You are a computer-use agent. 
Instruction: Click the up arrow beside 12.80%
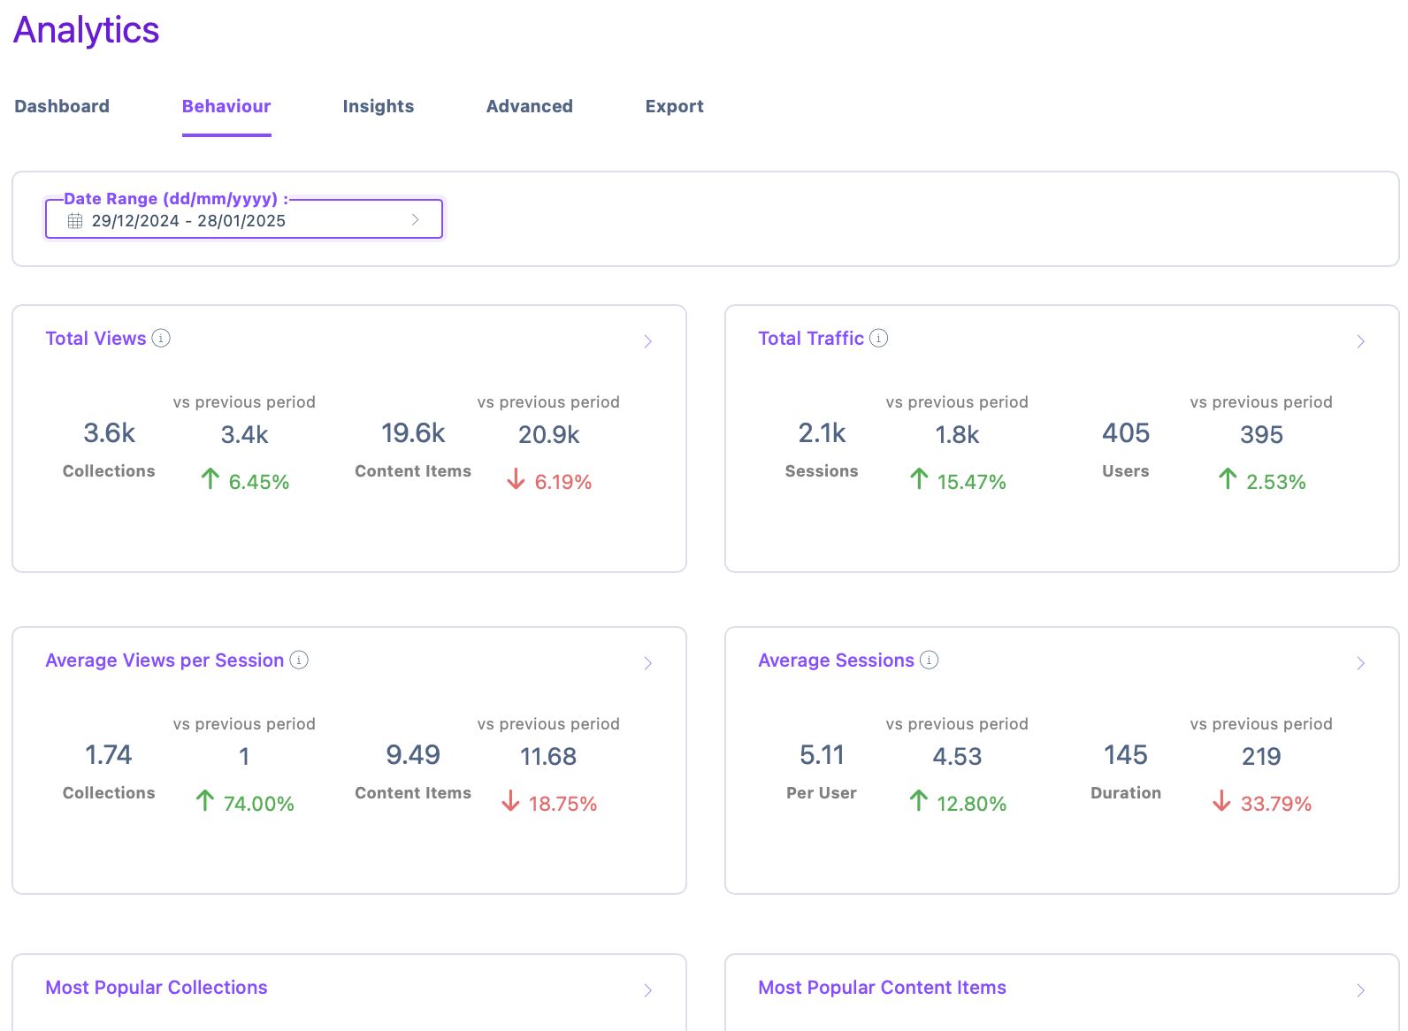point(919,801)
